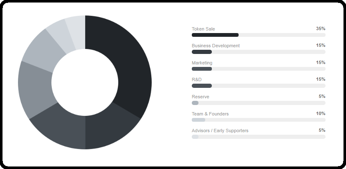Select the Business Development label
346x169 pixels.
(x=216, y=46)
